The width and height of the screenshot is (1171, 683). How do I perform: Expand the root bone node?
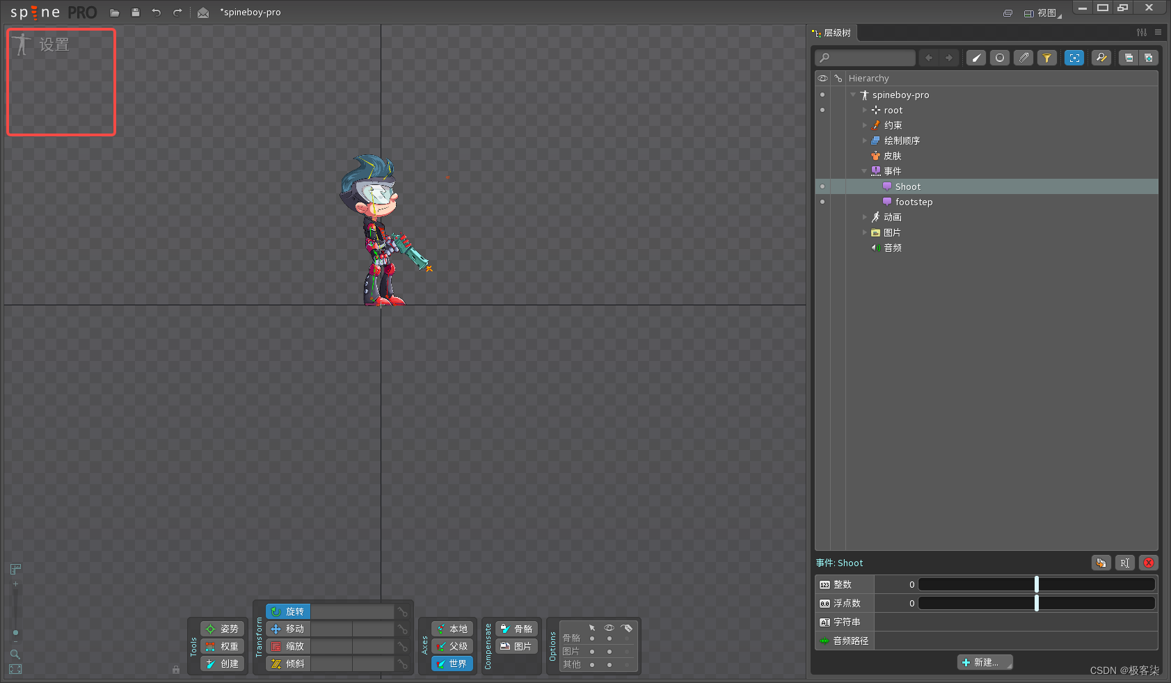tap(865, 110)
